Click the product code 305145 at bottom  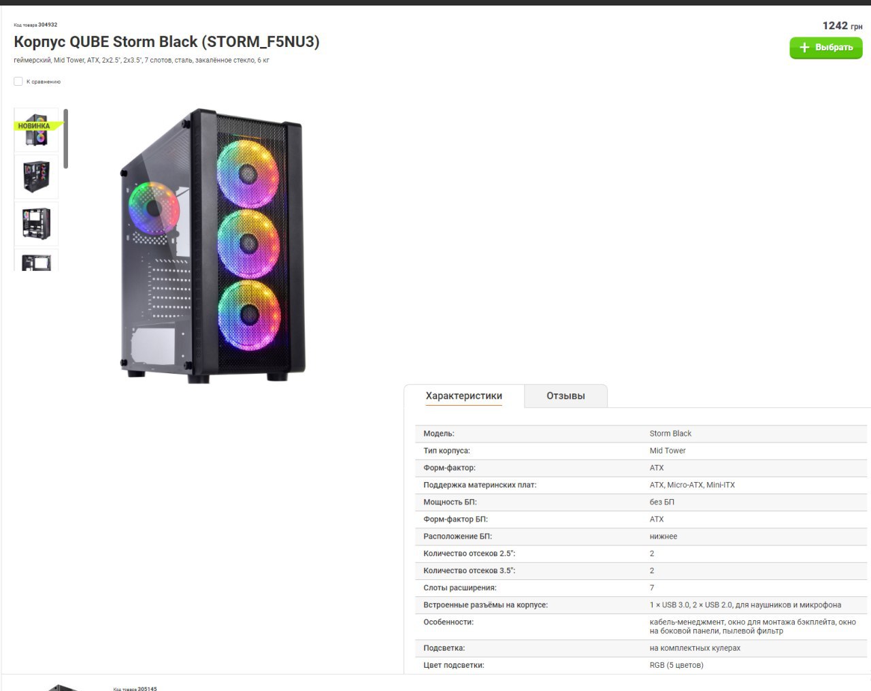pos(147,688)
